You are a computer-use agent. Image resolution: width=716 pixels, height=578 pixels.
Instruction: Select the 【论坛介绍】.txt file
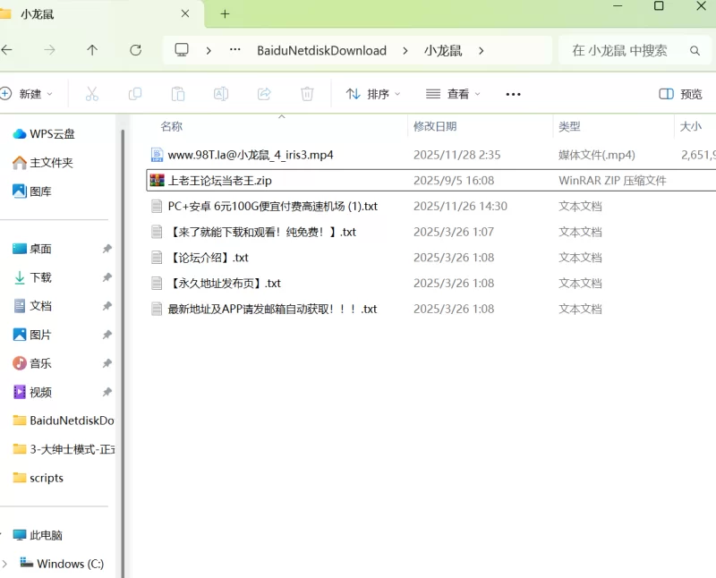click(x=208, y=258)
